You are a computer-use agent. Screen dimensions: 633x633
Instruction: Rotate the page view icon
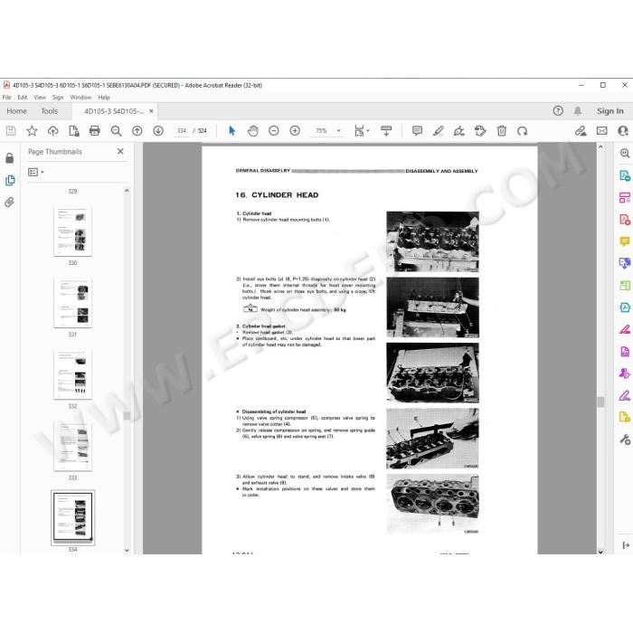[x=523, y=131]
